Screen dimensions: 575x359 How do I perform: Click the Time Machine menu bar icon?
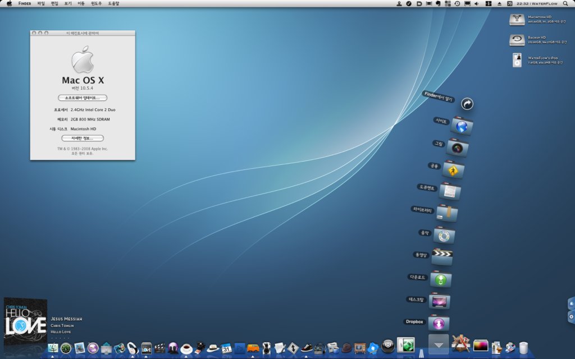tap(457, 4)
